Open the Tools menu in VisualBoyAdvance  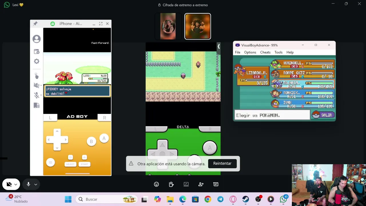279,52
